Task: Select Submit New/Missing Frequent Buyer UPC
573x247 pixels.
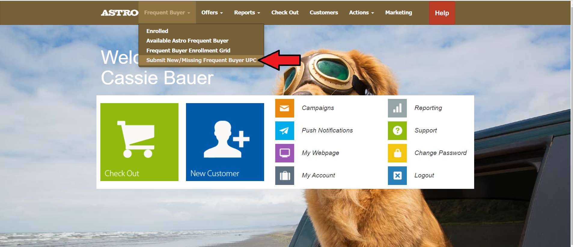Action: pos(201,60)
